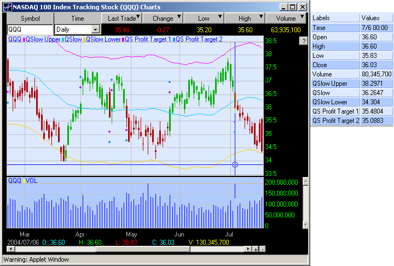Click the High header button

[x=245, y=19]
